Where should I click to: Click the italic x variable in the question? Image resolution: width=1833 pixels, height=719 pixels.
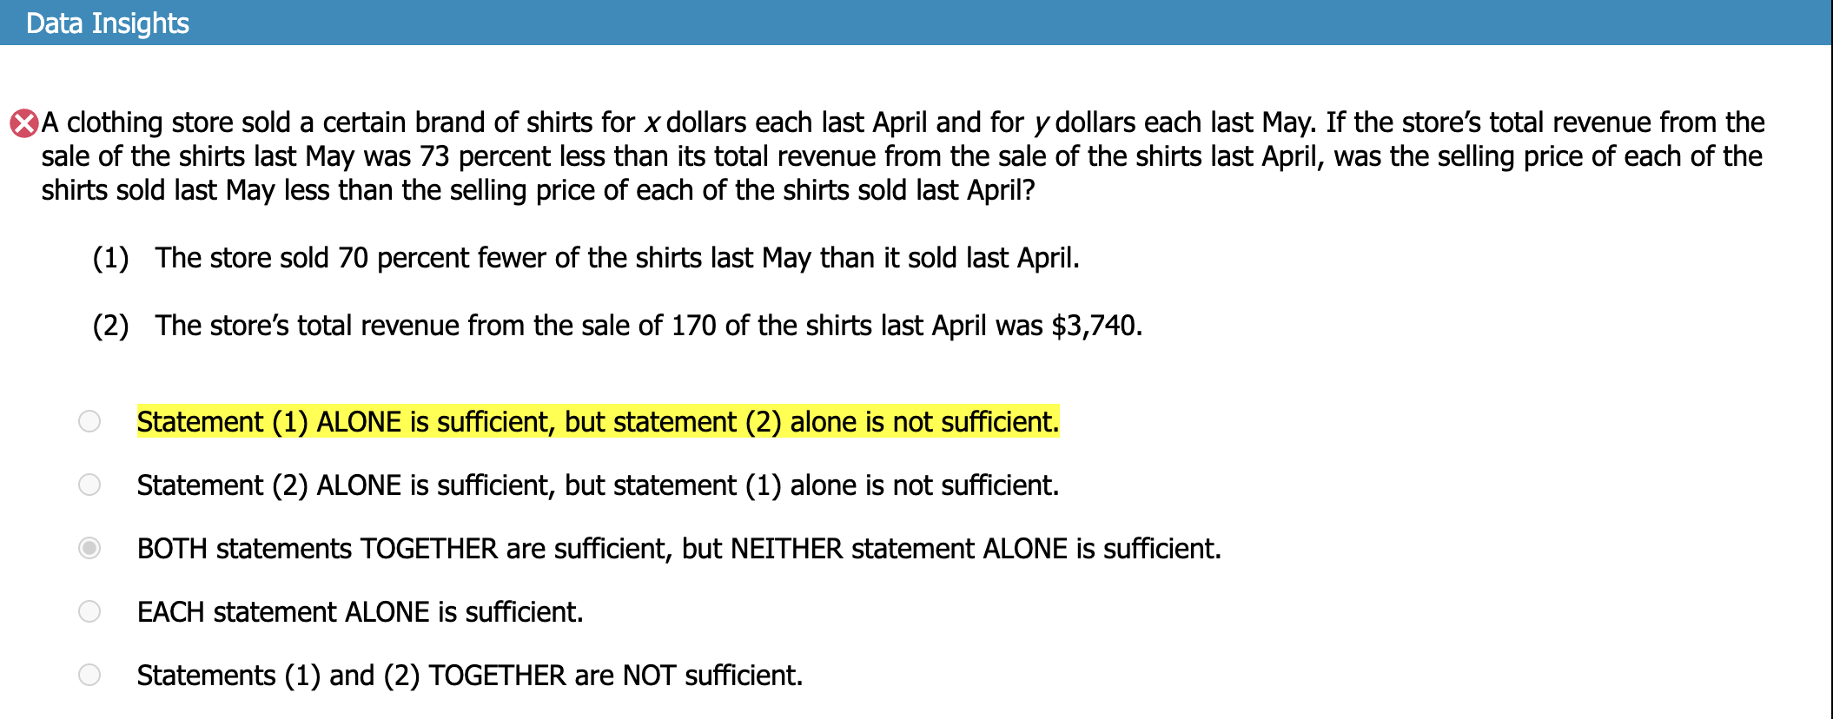click(652, 123)
